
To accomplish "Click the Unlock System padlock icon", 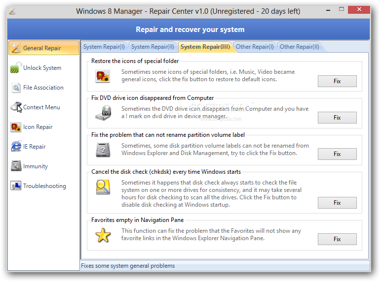I will coord(16,67).
